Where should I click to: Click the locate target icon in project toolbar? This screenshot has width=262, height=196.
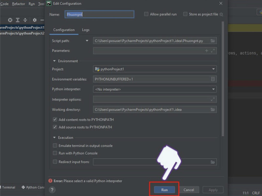[x=10, y=20]
